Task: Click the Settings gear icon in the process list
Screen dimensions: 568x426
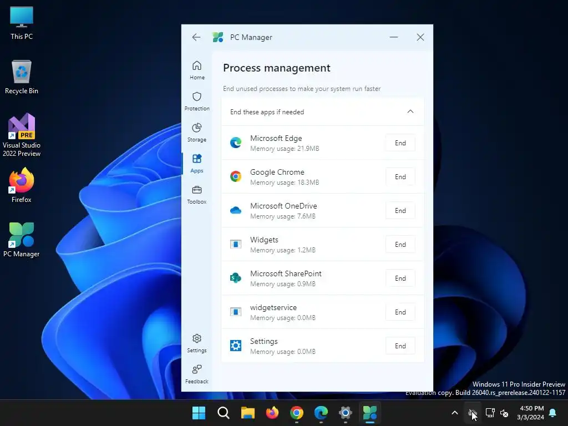Action: click(236, 346)
